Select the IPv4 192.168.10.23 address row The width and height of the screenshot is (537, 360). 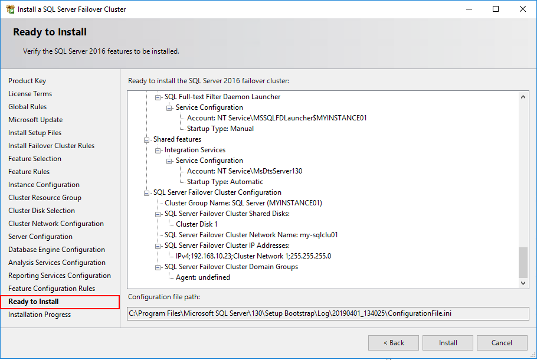point(253,256)
